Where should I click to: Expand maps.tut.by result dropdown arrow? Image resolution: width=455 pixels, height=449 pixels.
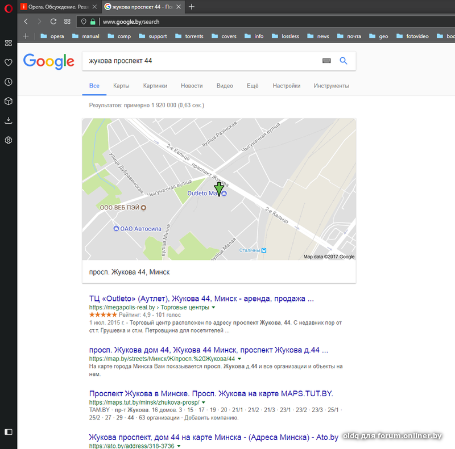coord(204,402)
